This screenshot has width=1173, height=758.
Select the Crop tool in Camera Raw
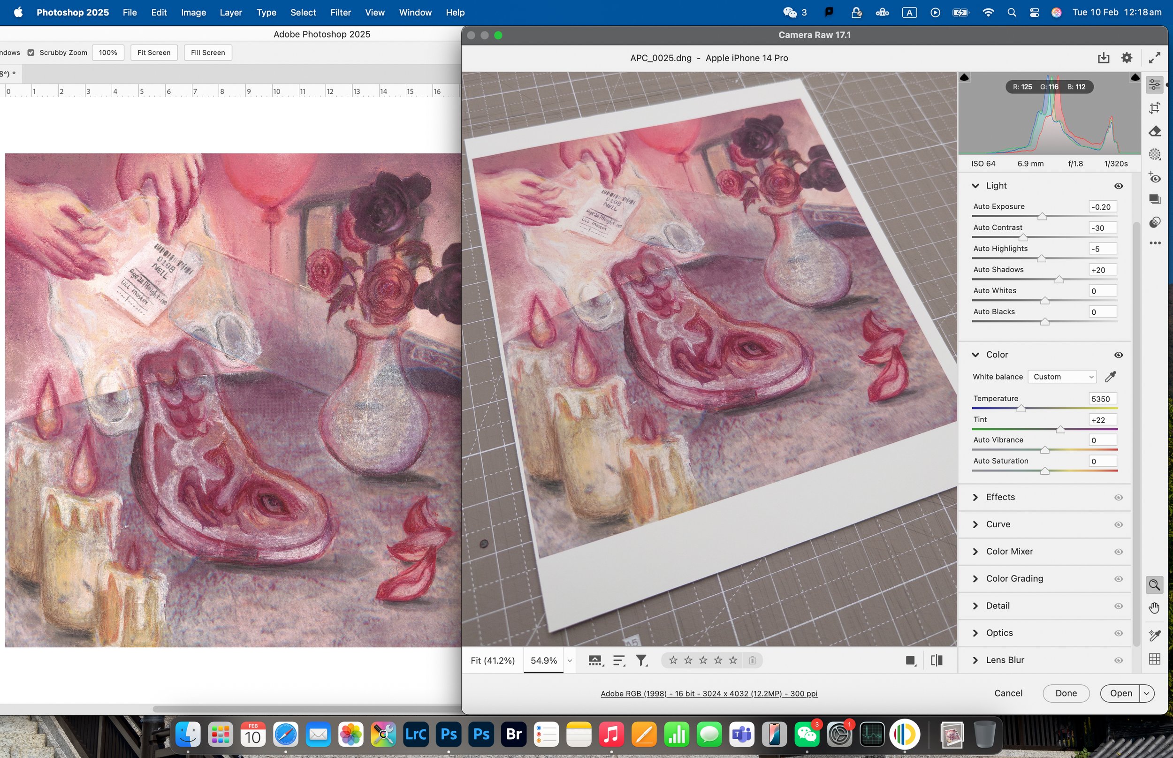(1154, 108)
